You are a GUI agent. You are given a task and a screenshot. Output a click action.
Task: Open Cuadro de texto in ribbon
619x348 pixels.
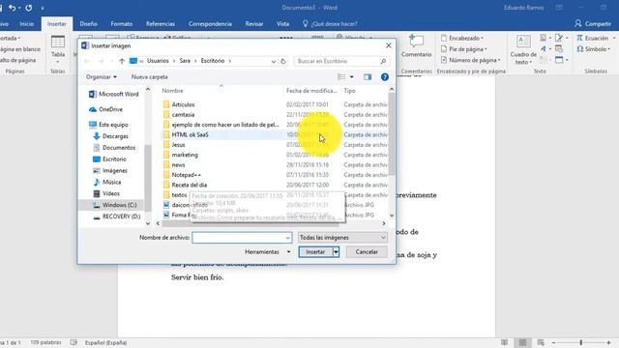pos(523,50)
